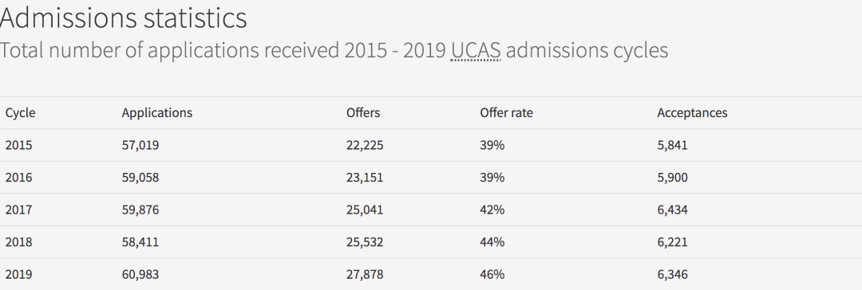This screenshot has width=862, height=290.
Task: Select the Applications column header
Action: (157, 112)
